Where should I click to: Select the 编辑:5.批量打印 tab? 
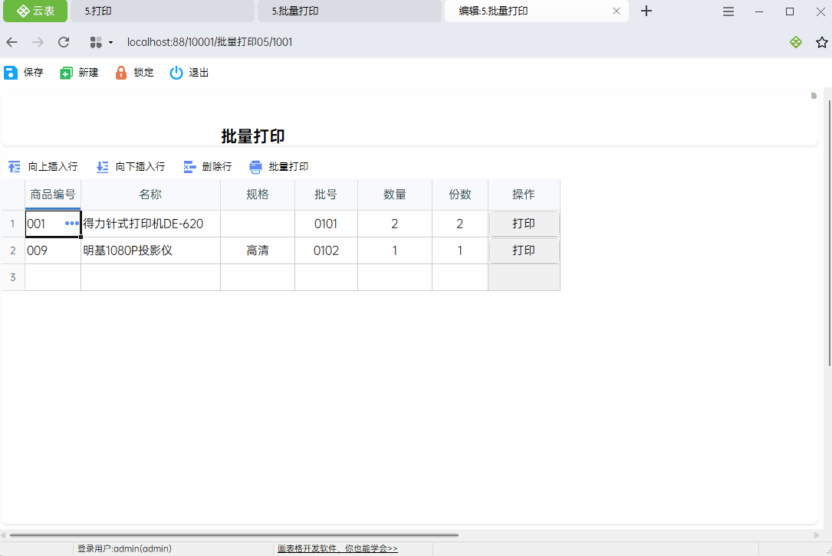(537, 11)
